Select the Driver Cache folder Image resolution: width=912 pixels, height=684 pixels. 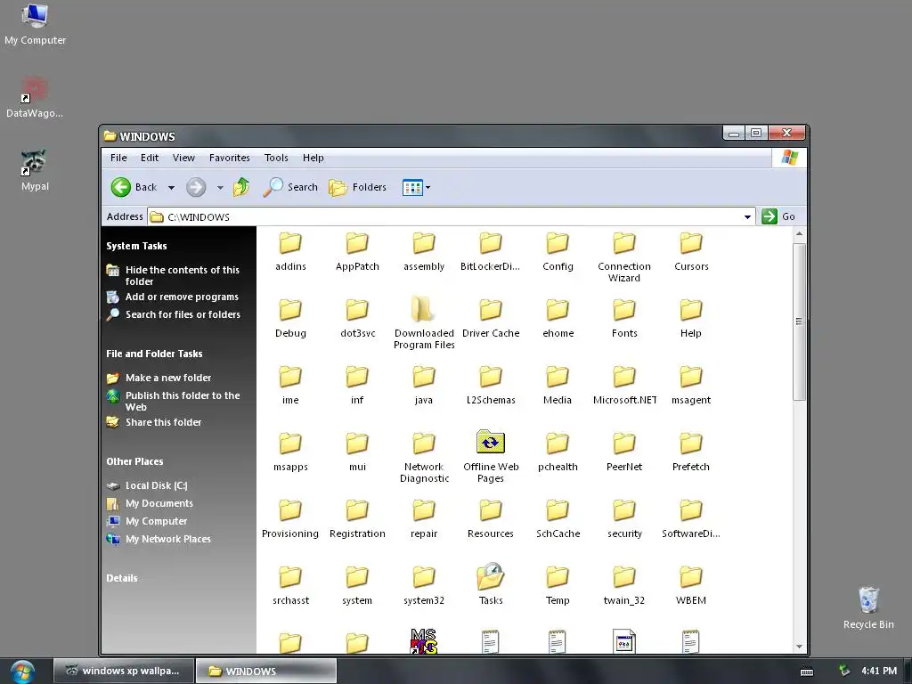491,310
